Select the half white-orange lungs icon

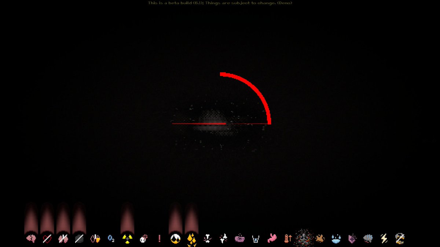tap(95, 239)
